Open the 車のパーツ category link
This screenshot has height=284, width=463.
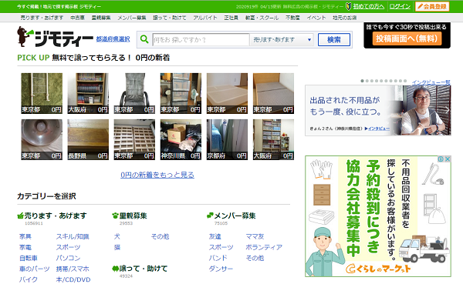click(x=34, y=269)
